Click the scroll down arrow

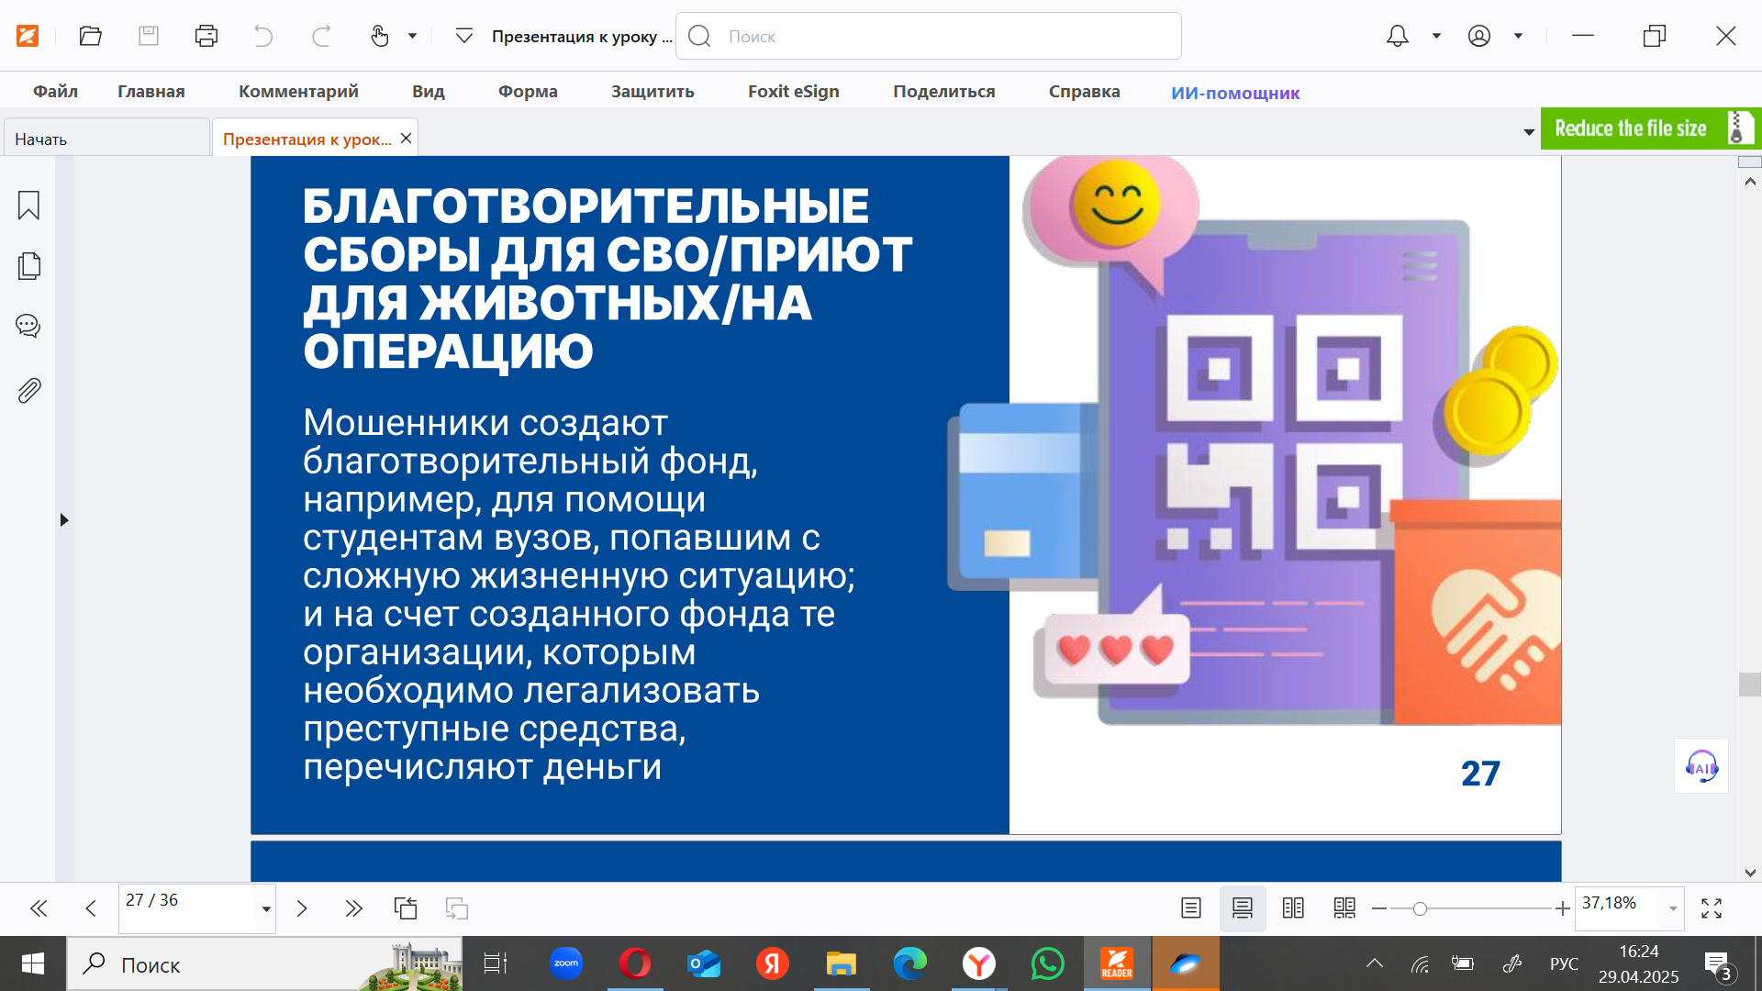click(1750, 873)
